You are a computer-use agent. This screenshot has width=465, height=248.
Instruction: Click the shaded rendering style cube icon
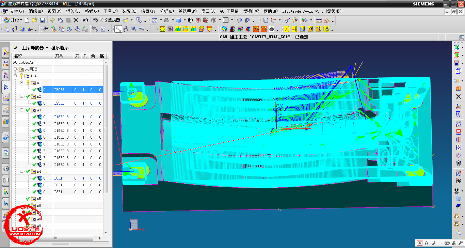178,20
